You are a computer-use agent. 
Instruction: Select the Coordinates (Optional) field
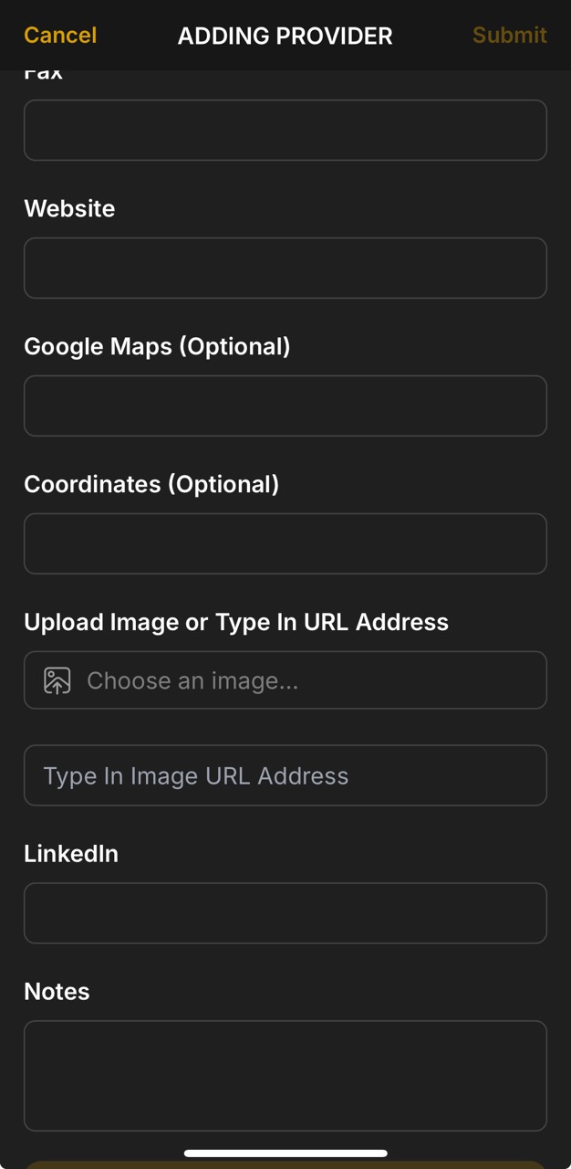[x=285, y=543]
